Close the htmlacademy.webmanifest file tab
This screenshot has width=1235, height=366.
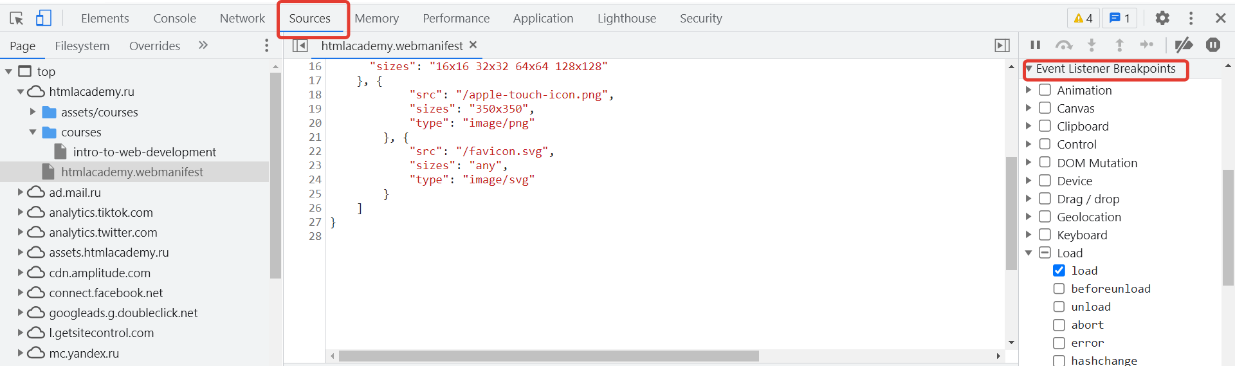tap(473, 45)
